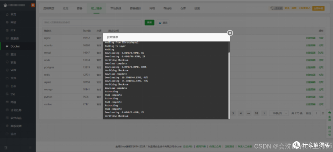
Task: Go to page 18 in pagination
Action: click(x=256, y=113)
